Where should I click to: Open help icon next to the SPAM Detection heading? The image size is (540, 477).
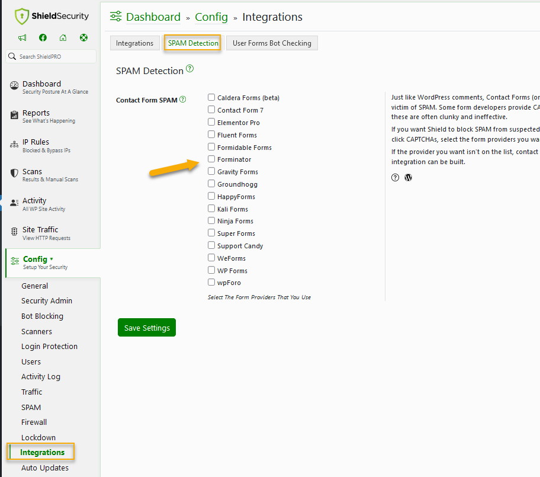pos(189,69)
